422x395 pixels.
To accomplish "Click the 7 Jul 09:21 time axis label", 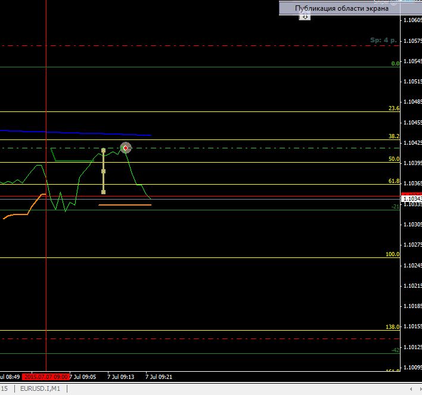I will (x=159, y=377).
